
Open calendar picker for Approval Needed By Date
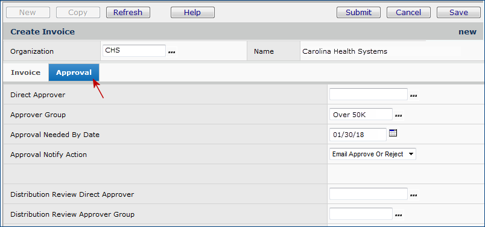(393, 133)
